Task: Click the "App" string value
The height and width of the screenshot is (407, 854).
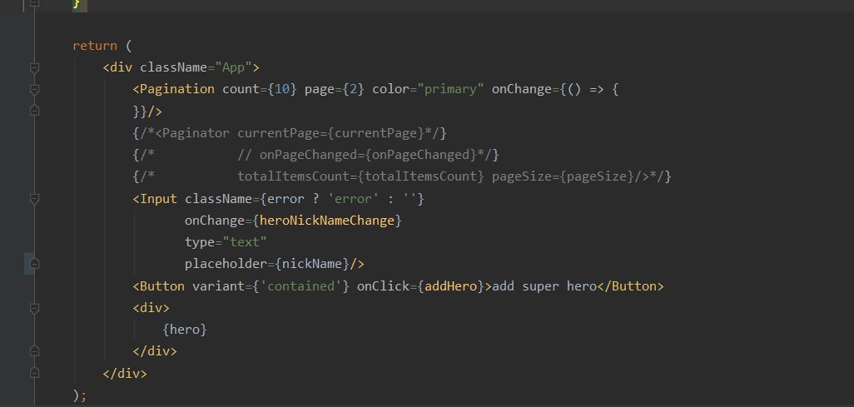Action: [234, 67]
